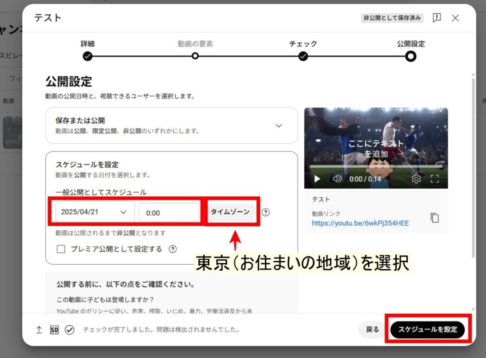Go to the 公開設定 step
Viewport: 486px width, 358px height.
point(411,56)
